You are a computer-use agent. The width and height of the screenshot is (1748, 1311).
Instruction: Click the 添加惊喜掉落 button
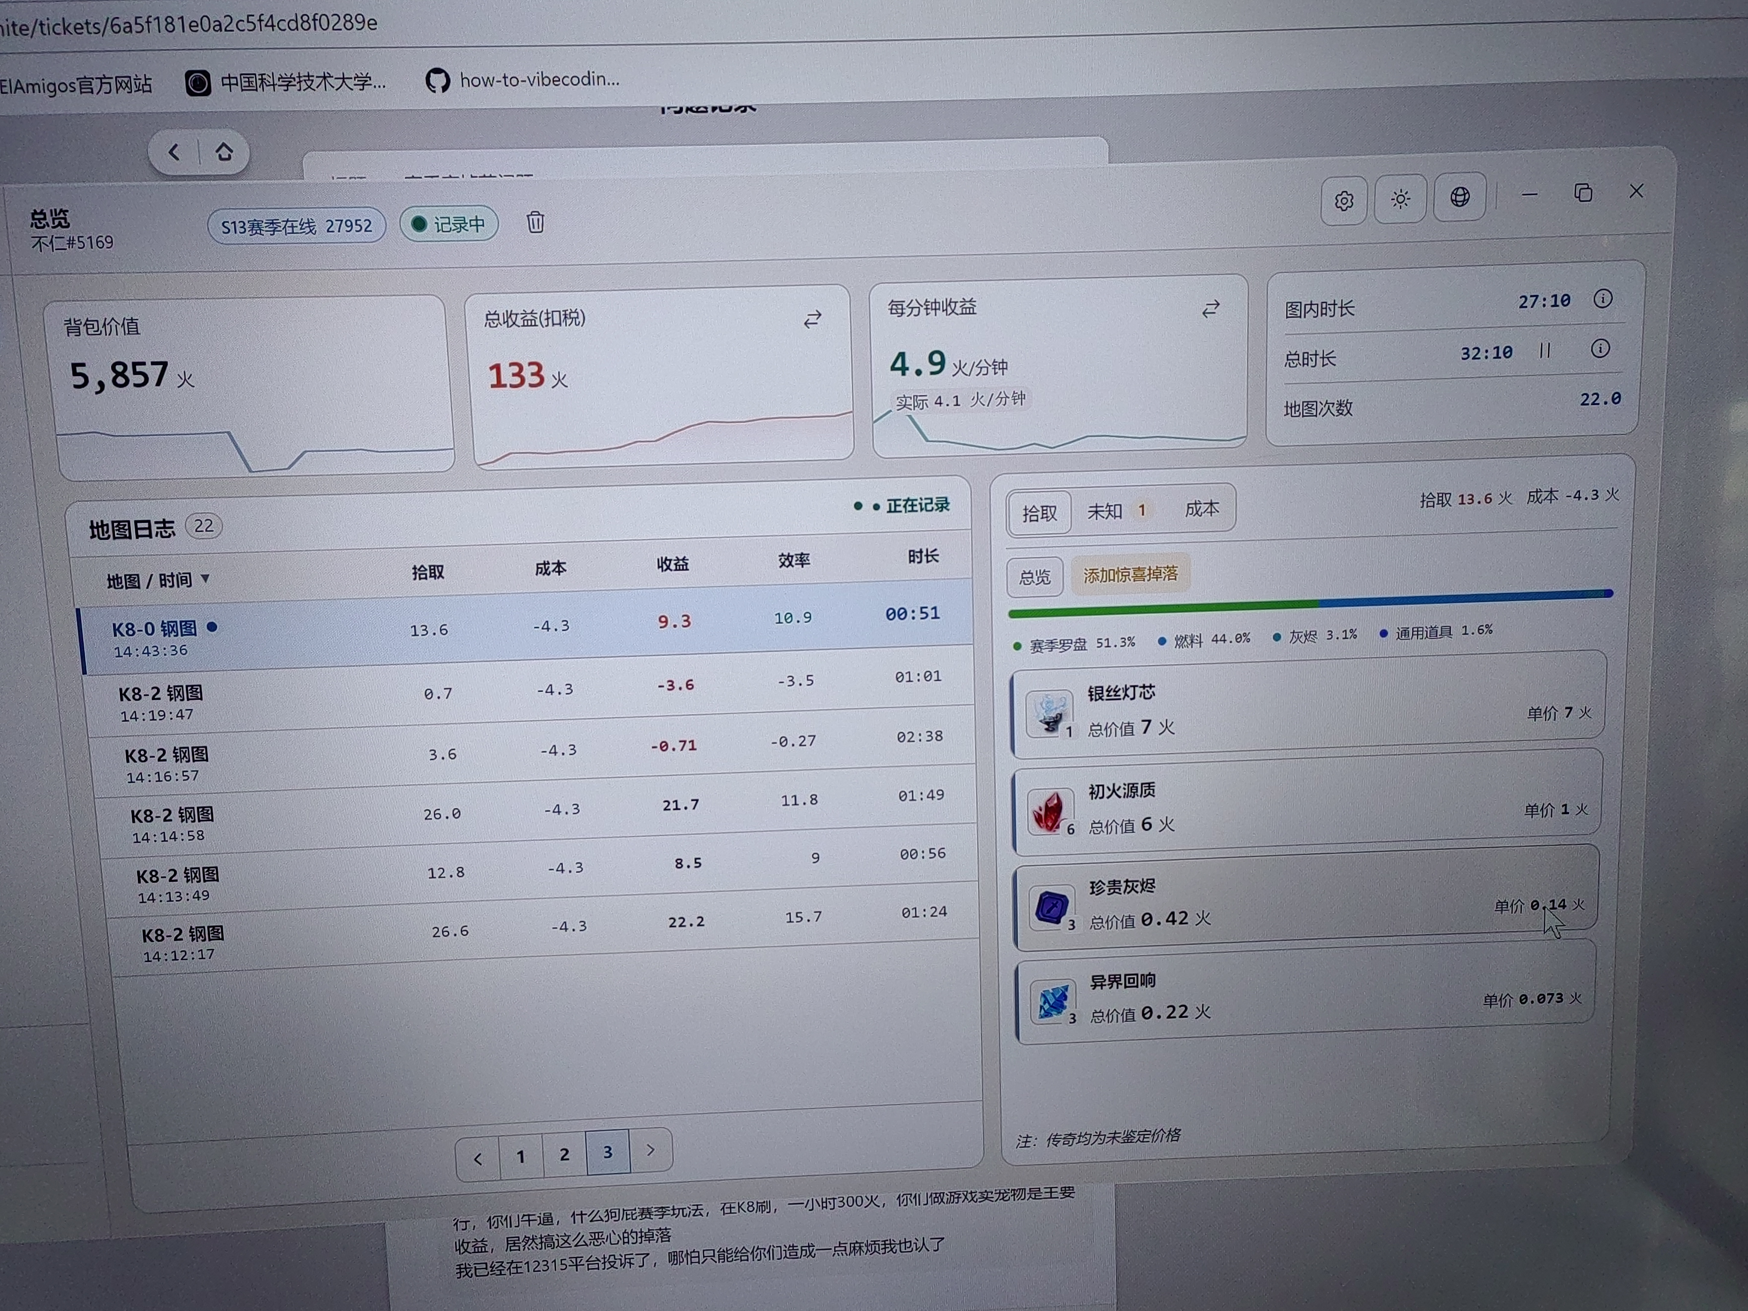(1130, 574)
